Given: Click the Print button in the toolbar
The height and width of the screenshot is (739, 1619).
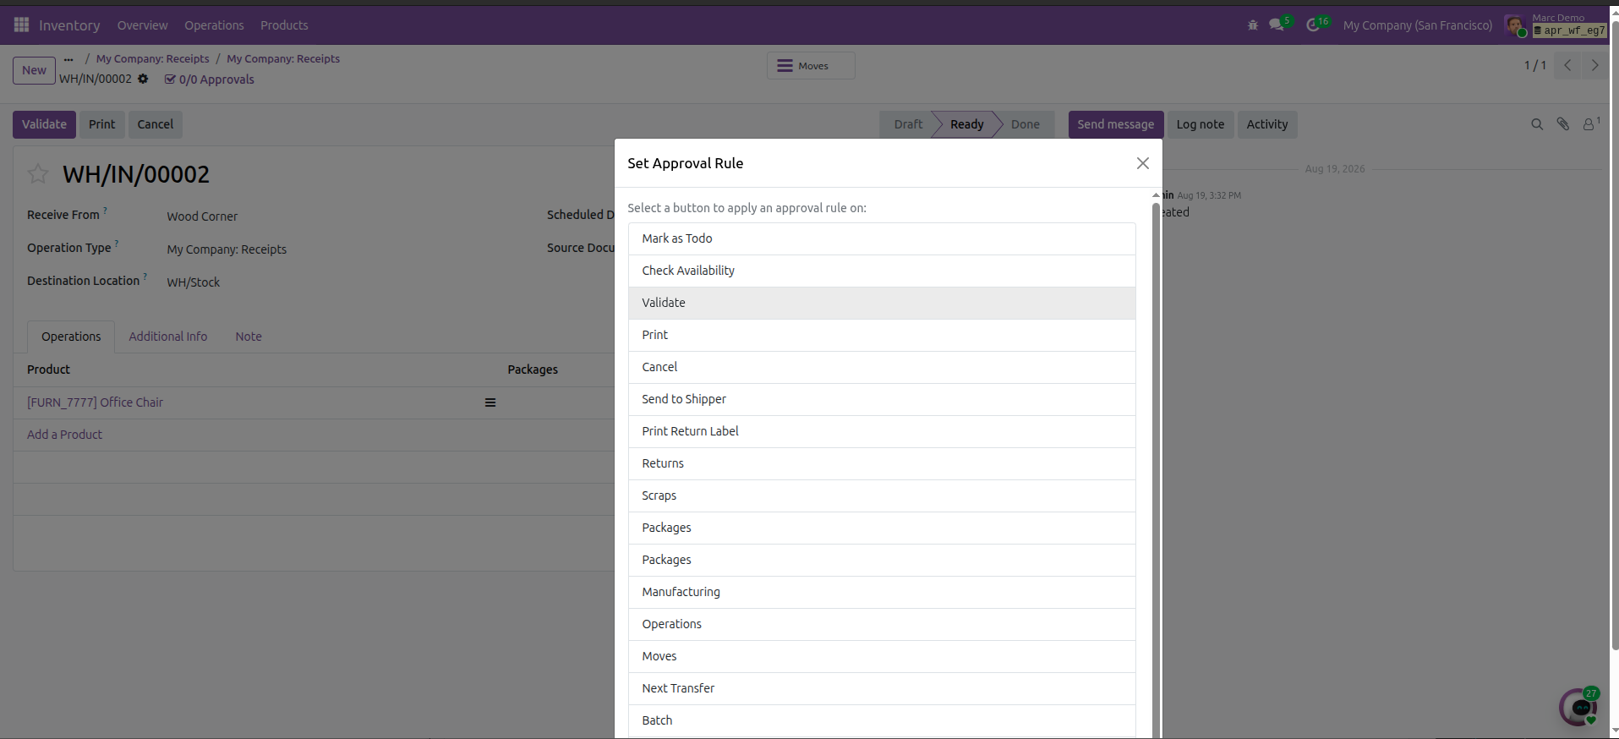Looking at the screenshot, I should point(102,124).
